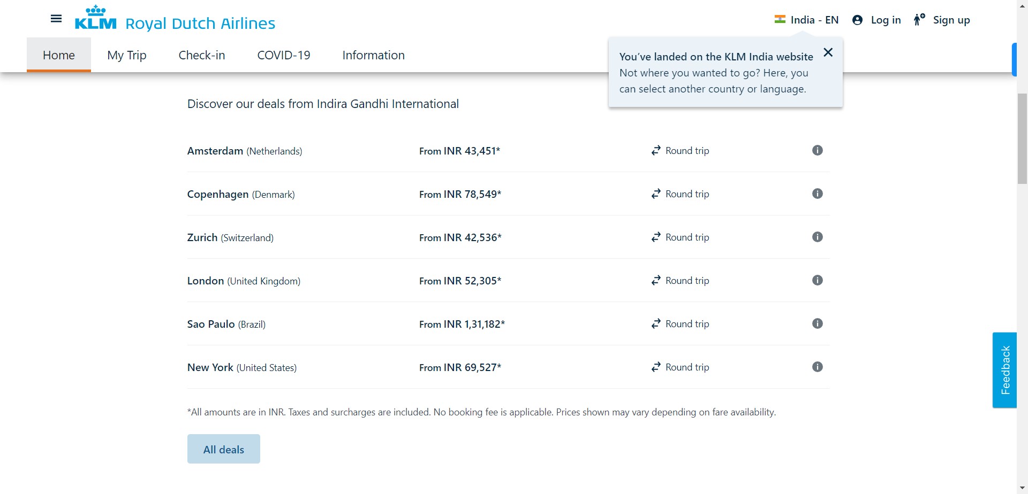The width and height of the screenshot is (1028, 494).
Task: Open the Information menu tab
Action: (x=373, y=55)
